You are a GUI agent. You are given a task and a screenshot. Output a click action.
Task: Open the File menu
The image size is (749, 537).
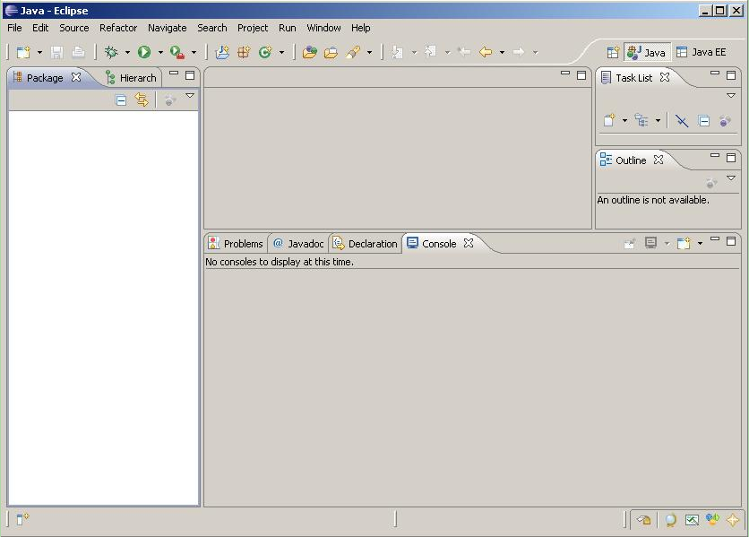pyautogui.click(x=15, y=28)
